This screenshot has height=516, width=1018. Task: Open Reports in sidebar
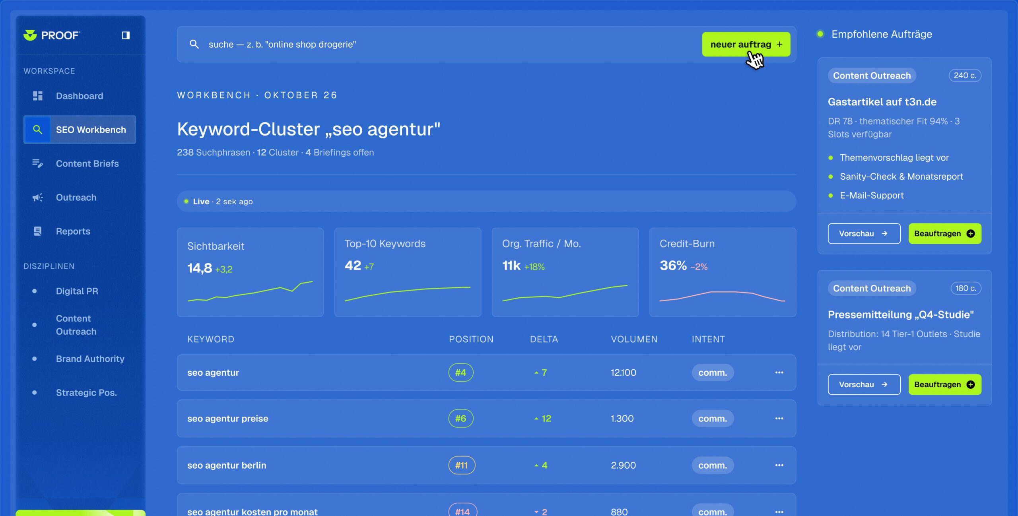tap(80, 231)
